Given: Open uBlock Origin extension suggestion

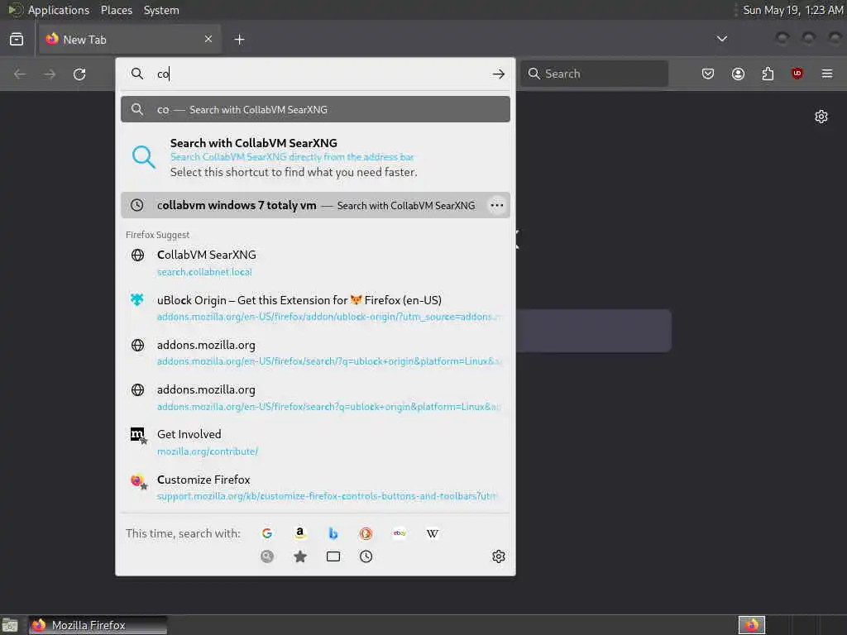Looking at the screenshot, I should pos(315,308).
